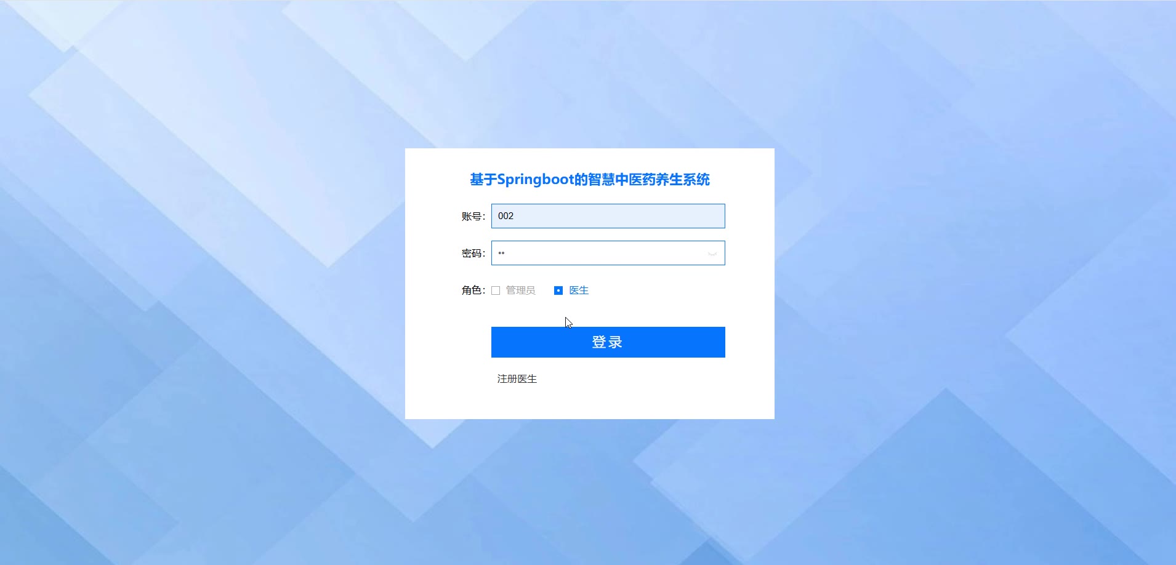Switch login role to 管理员
This screenshot has height=565, width=1176.
[496, 291]
